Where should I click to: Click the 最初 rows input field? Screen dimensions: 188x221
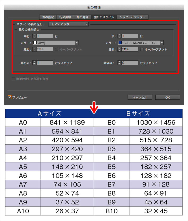pos(45,36)
